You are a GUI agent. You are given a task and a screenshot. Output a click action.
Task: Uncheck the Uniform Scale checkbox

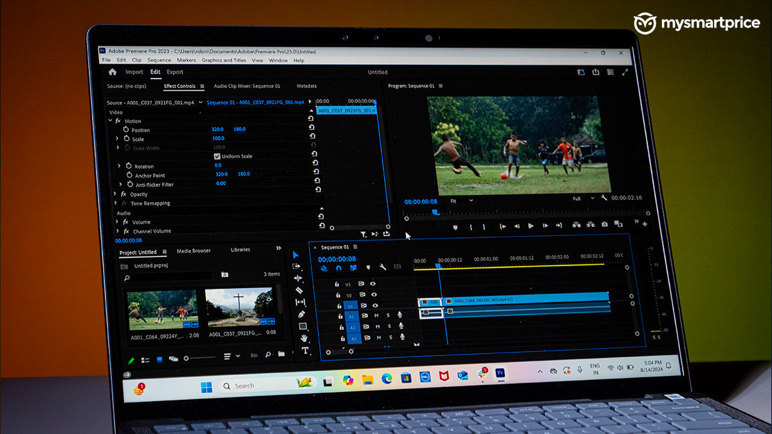[217, 156]
